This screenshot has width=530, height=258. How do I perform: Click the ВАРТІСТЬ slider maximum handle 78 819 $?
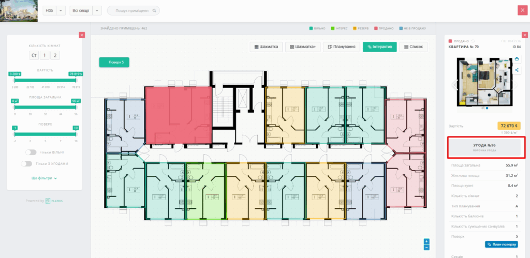(76, 73)
